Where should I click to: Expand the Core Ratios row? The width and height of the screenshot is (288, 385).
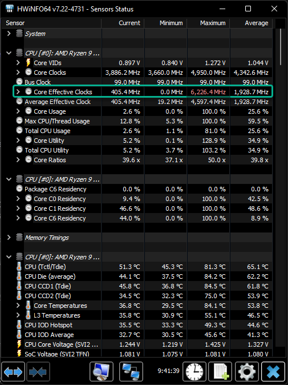[x=18, y=159]
